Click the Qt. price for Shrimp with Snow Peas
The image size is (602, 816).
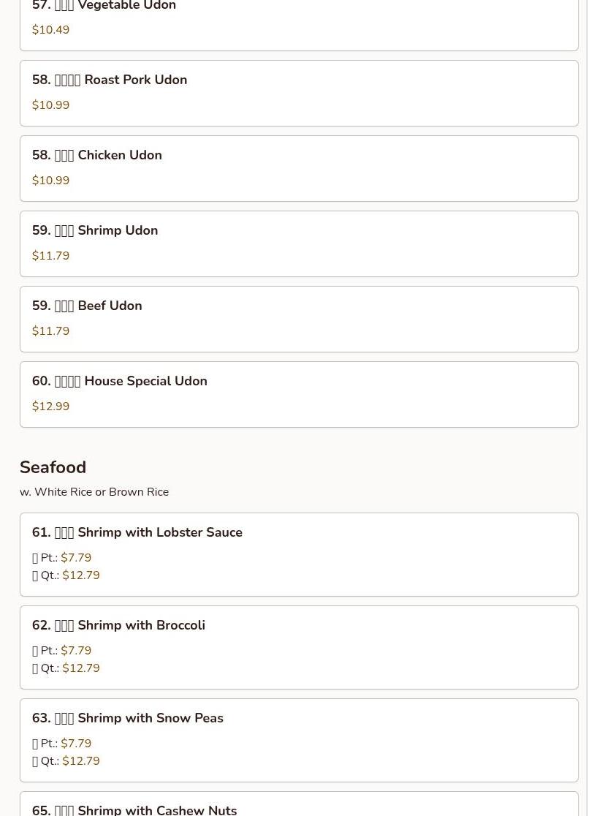coord(81,761)
